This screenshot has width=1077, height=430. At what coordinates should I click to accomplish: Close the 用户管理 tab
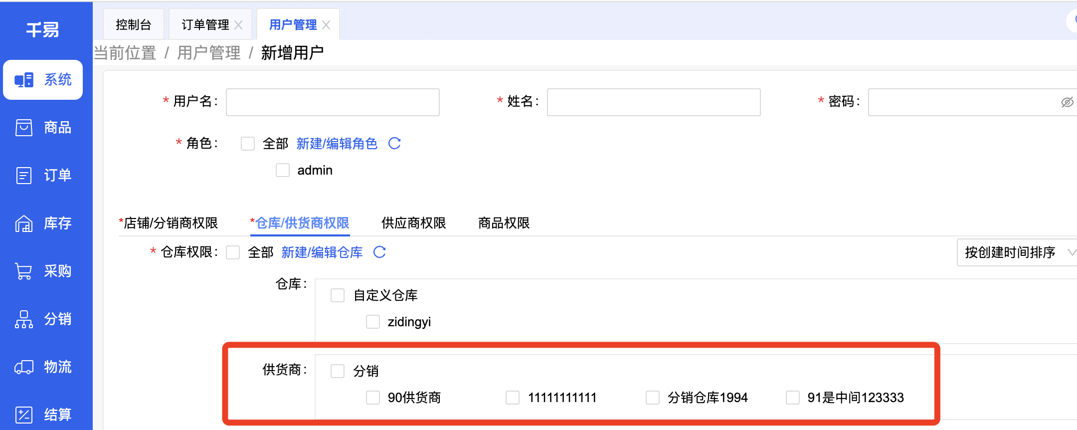326,25
